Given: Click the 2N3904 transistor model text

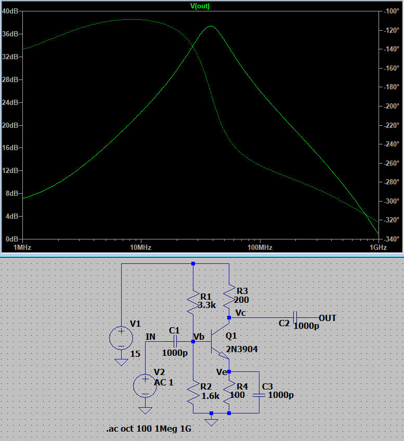Looking at the screenshot, I should click(242, 349).
